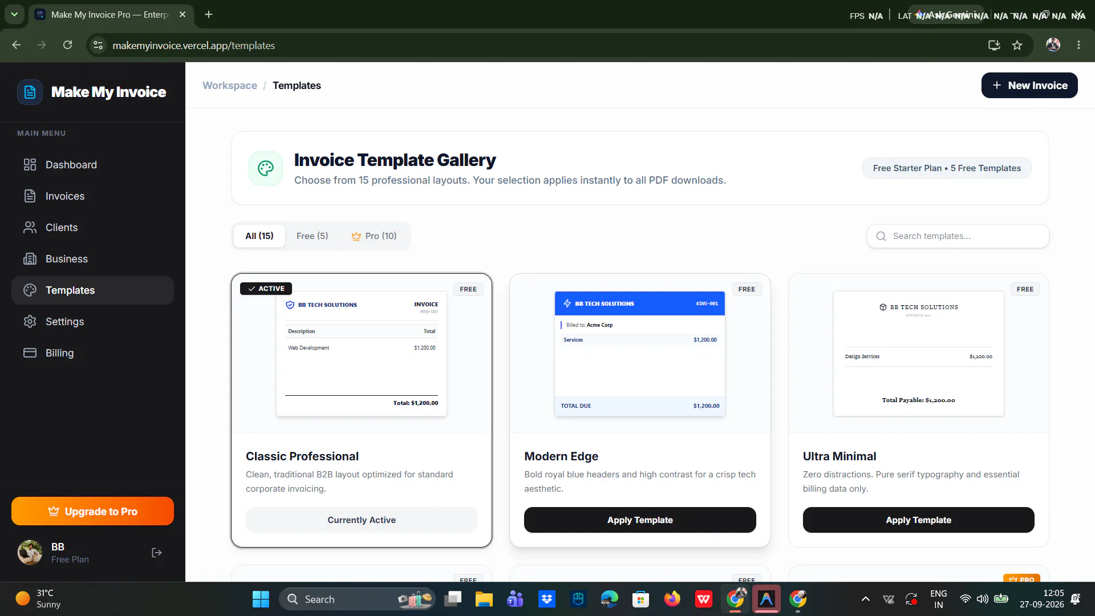
Task: Open File Explorer from the taskbar
Action: pyautogui.click(x=484, y=599)
